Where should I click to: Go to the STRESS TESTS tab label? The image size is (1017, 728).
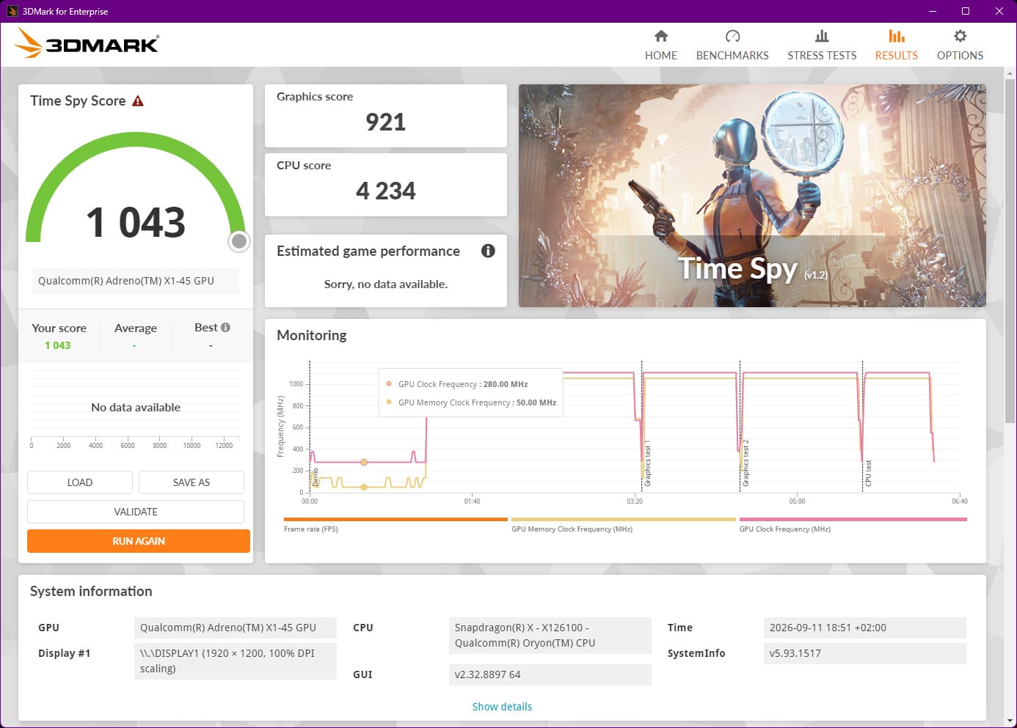coord(822,56)
